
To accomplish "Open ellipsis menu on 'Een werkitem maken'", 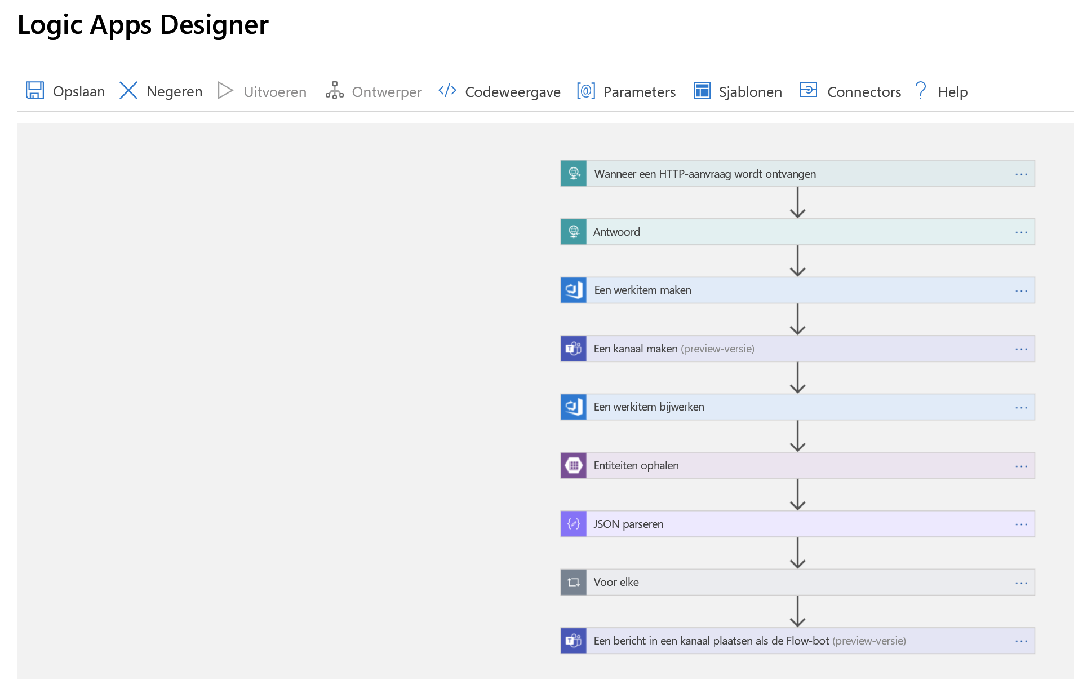I will (x=1021, y=291).
